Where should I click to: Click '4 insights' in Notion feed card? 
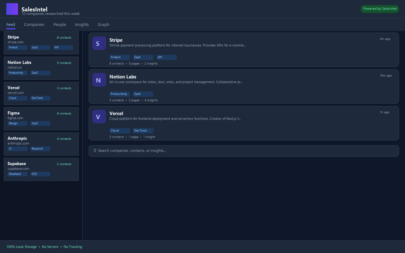(151, 100)
